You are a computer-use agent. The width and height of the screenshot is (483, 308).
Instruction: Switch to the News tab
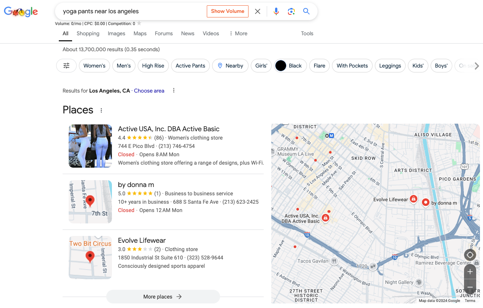pyautogui.click(x=188, y=33)
